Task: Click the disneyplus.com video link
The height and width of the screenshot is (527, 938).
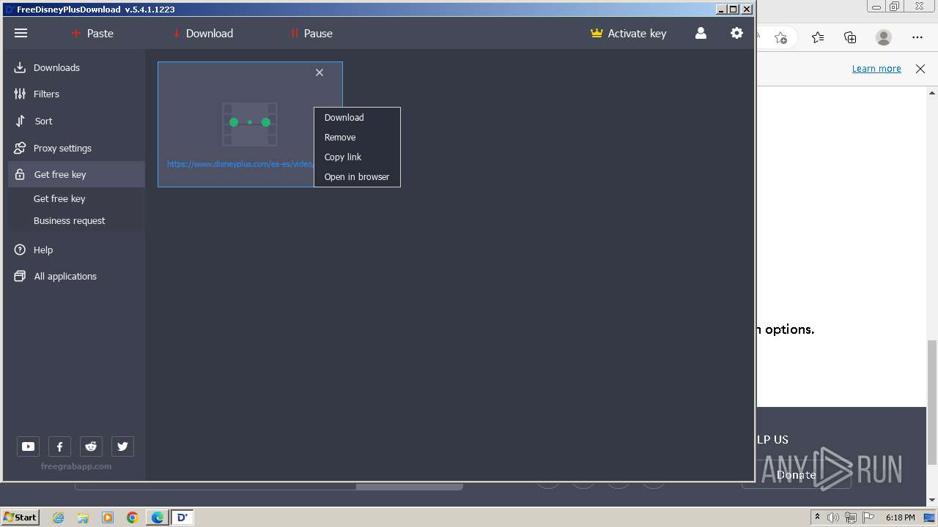Action: point(240,164)
